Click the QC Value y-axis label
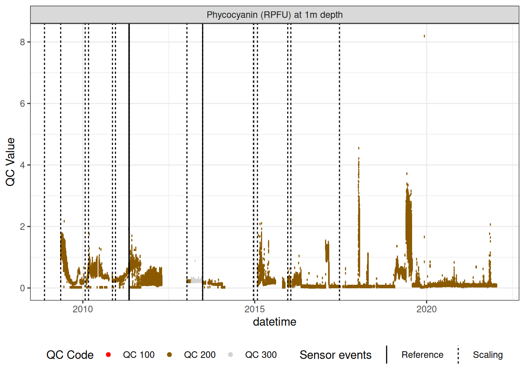Image resolution: width=525 pixels, height=375 pixels. coord(11,162)
